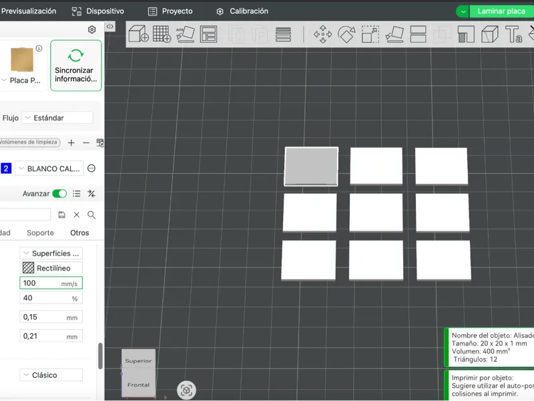This screenshot has width=534, height=401.
Task: Switch to the Dispositivo tab
Action: [97, 11]
